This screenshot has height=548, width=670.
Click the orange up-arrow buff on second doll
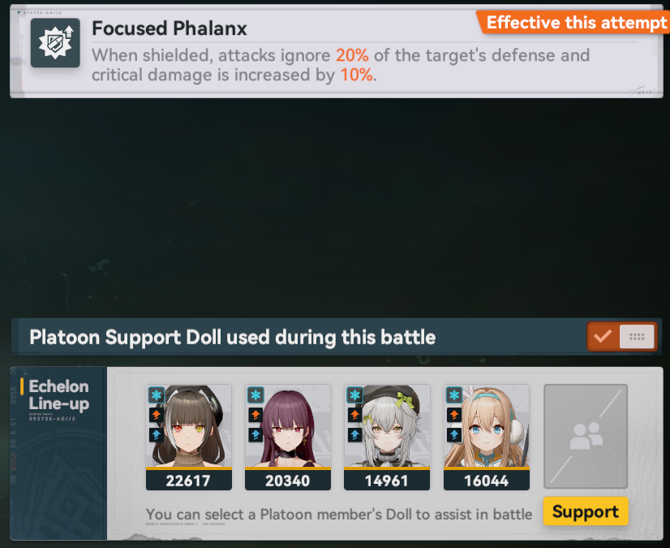point(256,415)
